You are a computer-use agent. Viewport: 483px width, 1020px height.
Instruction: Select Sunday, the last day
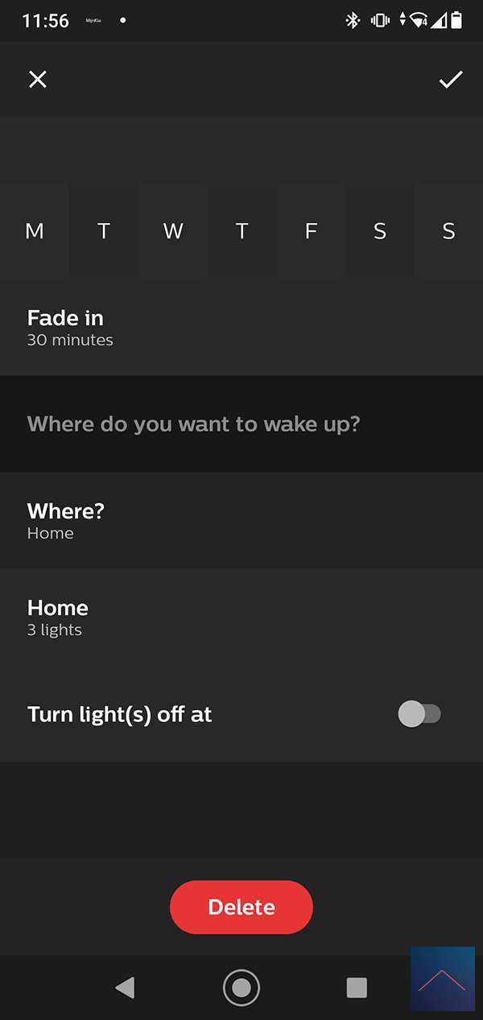pos(448,232)
